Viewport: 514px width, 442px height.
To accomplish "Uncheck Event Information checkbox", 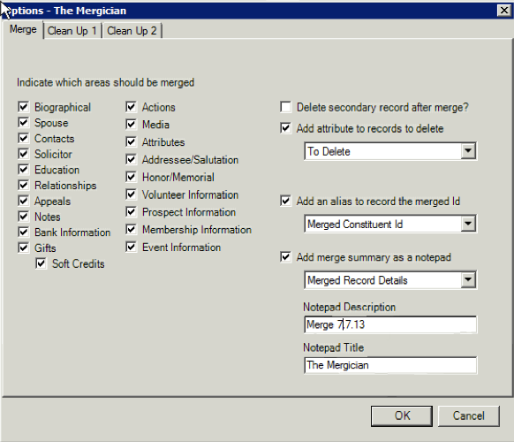I will (131, 247).
